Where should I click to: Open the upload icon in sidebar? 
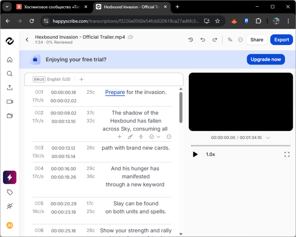(10, 88)
